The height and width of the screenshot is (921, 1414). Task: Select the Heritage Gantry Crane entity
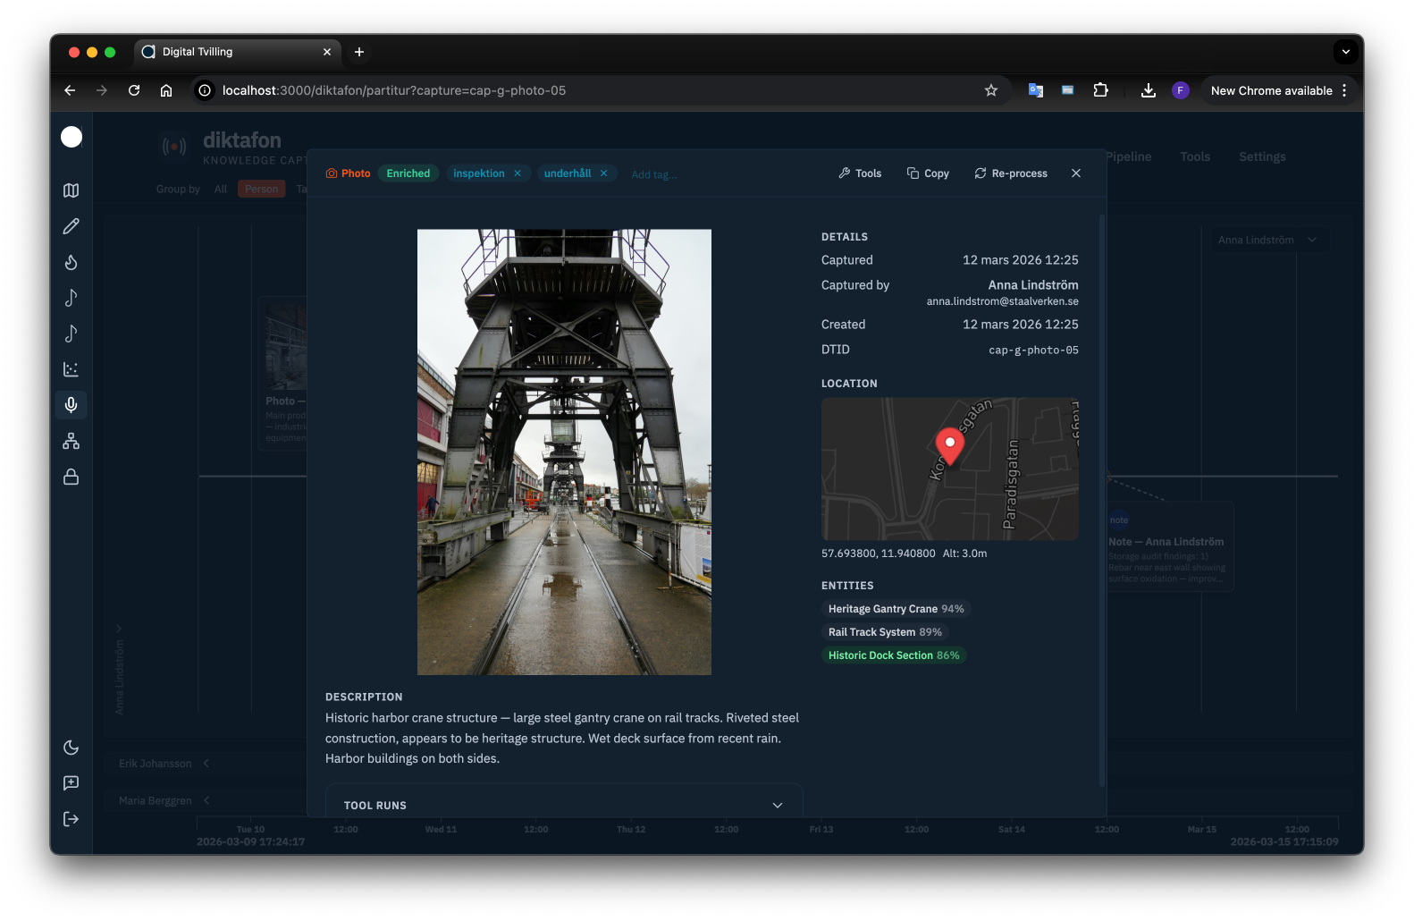896,609
